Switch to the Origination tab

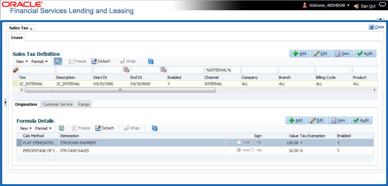tap(26, 104)
